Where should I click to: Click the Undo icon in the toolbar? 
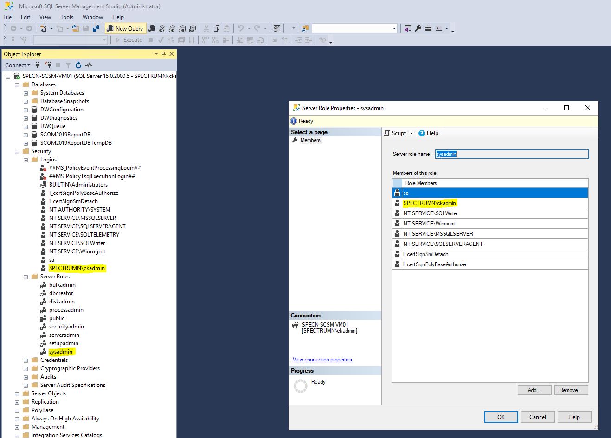tap(240, 28)
